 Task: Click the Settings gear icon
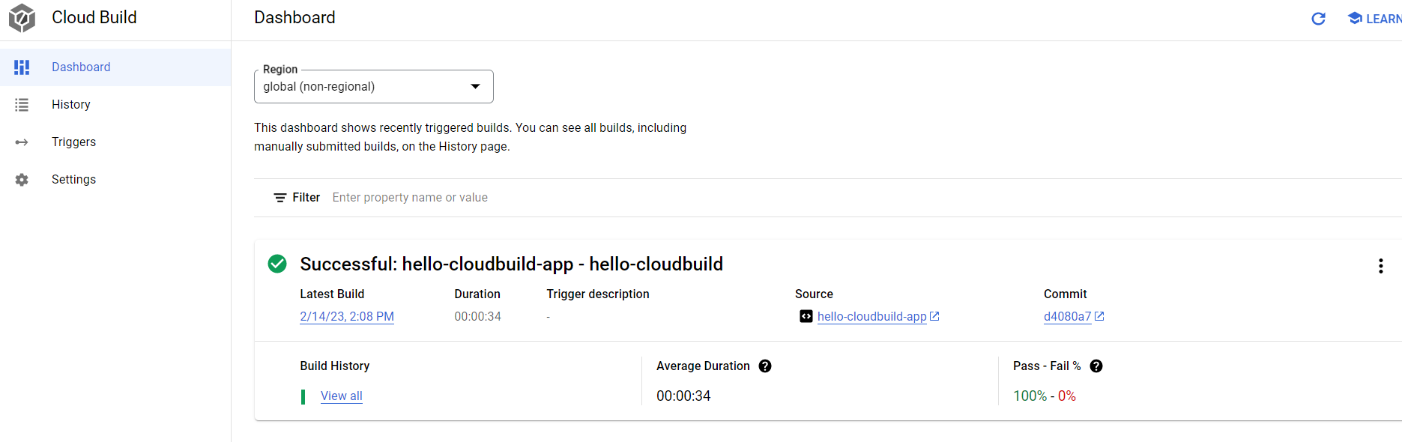[x=22, y=180]
